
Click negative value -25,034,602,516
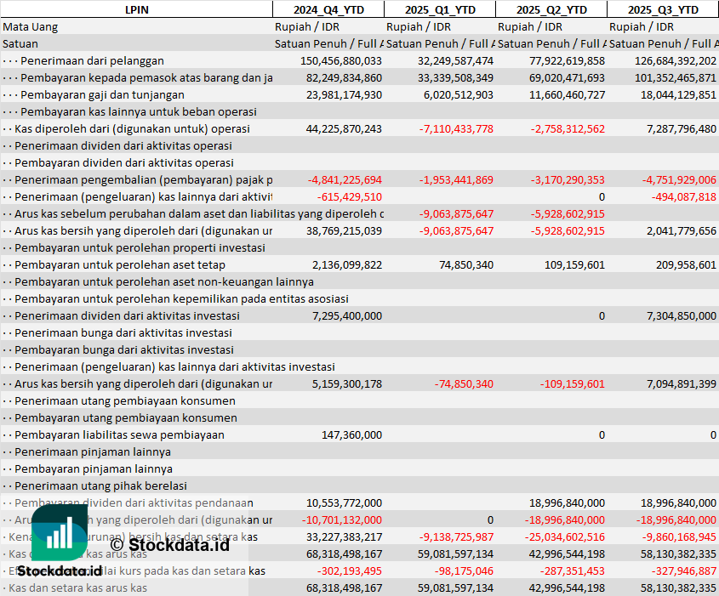(565, 536)
